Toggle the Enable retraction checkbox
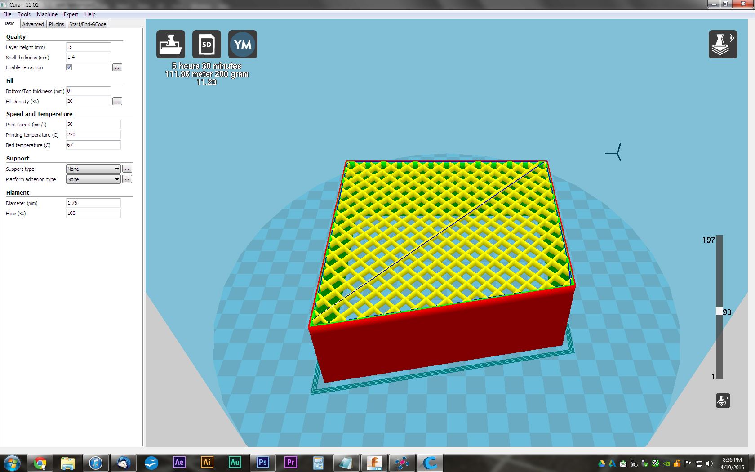The image size is (755, 472). pyautogui.click(x=69, y=67)
